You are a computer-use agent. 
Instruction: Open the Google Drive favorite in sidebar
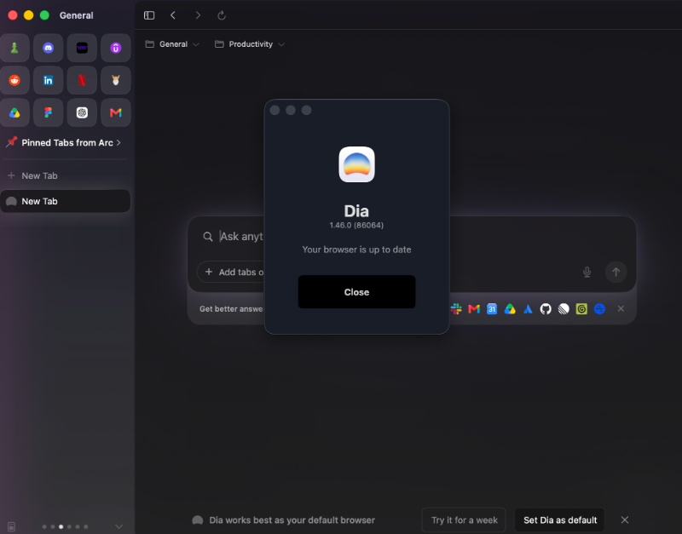14,113
